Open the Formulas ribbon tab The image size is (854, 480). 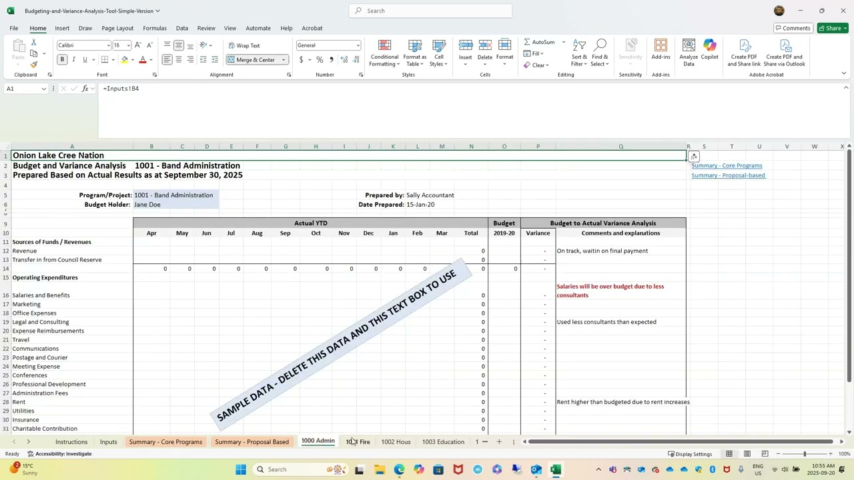pyautogui.click(x=155, y=28)
